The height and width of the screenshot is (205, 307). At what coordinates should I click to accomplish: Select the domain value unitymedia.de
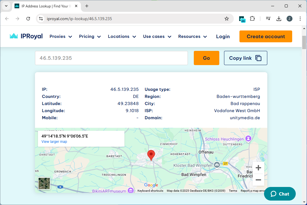[x=245, y=118]
